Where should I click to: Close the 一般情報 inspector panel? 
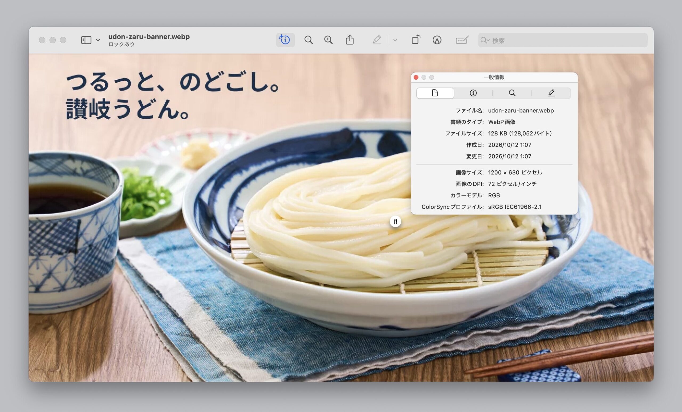tap(416, 77)
